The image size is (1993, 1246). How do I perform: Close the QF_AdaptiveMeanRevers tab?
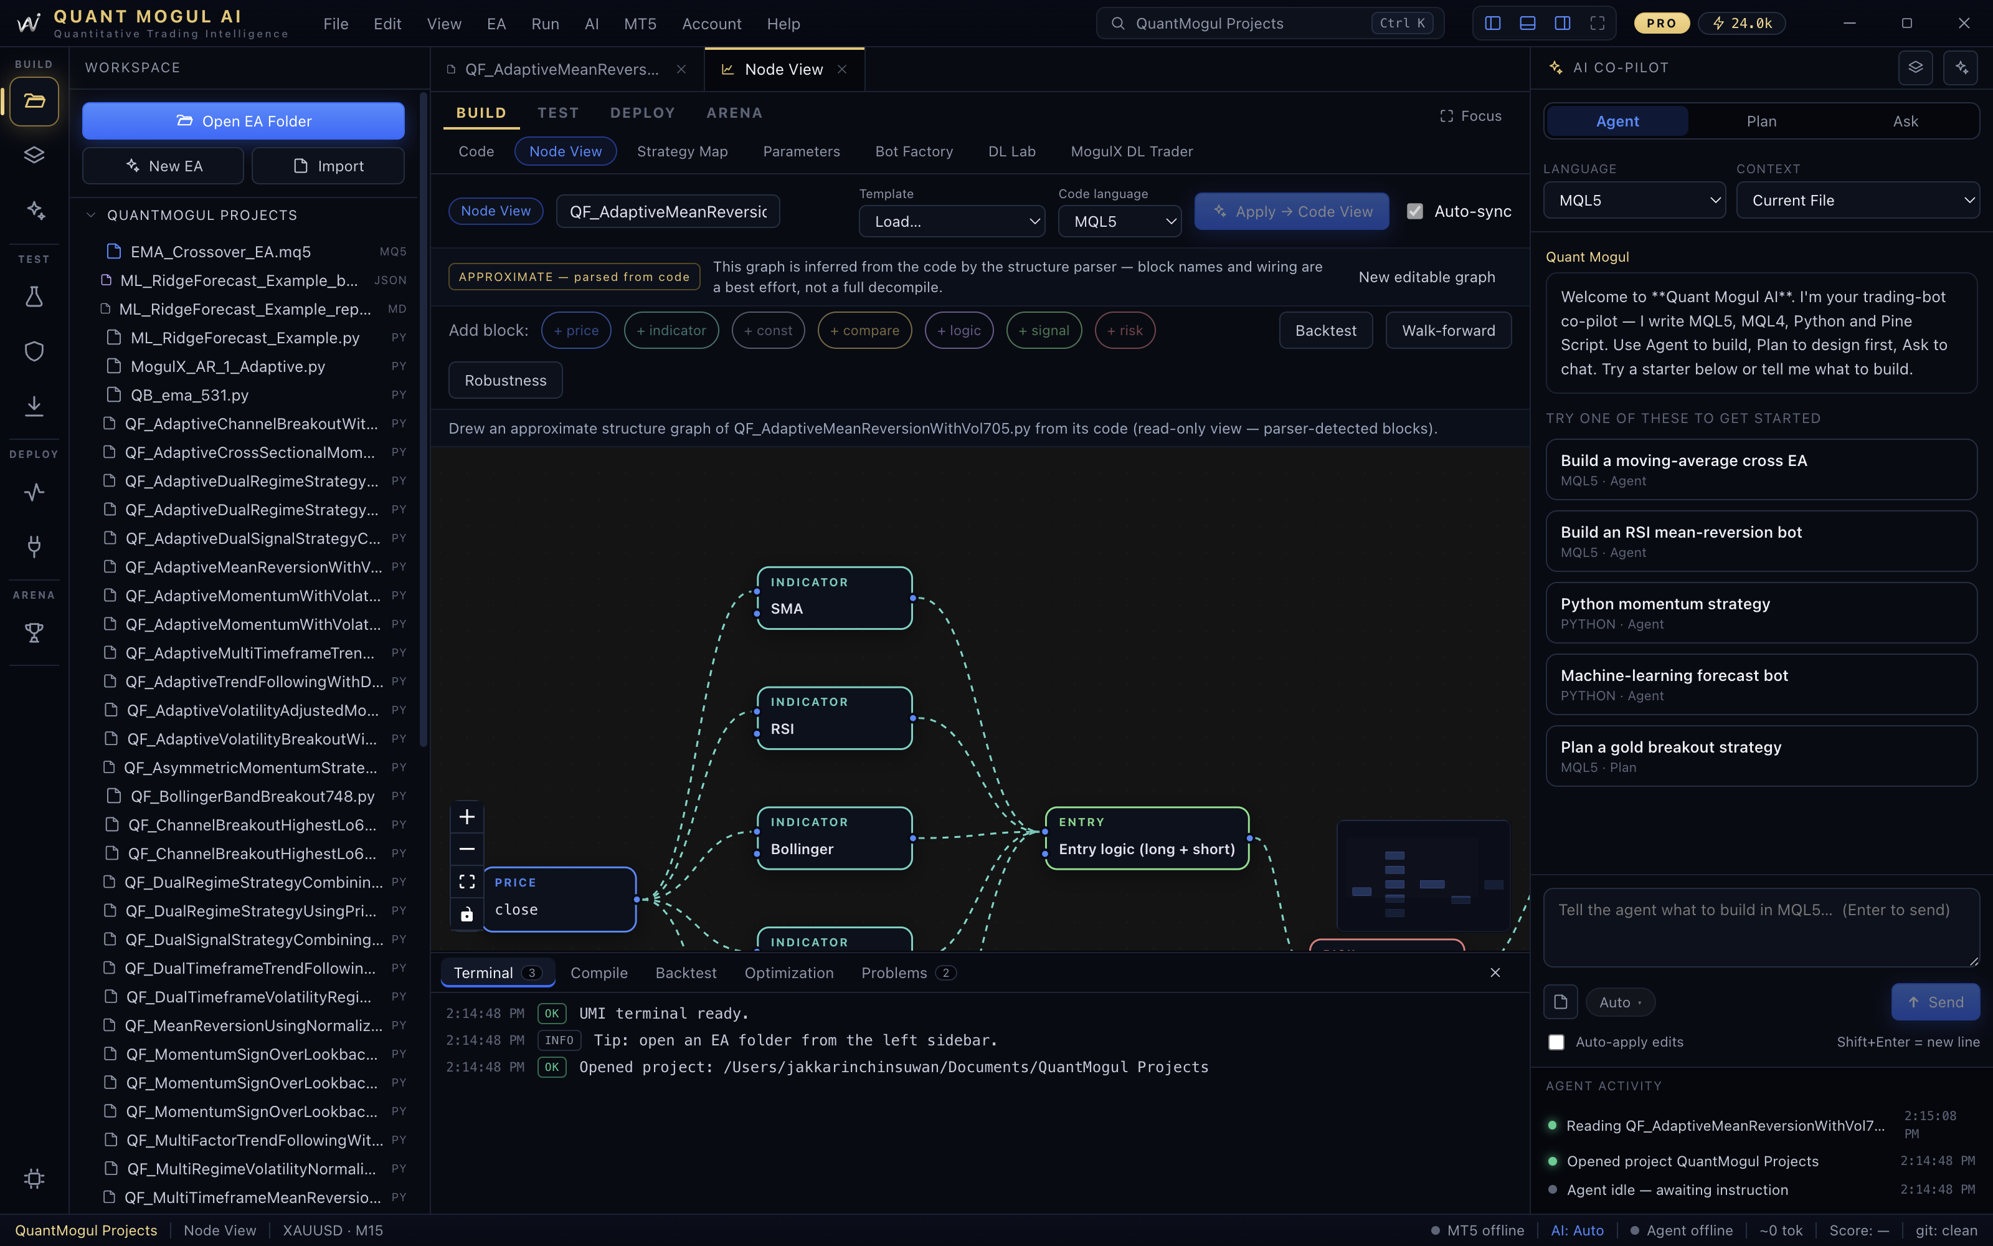coord(681,69)
